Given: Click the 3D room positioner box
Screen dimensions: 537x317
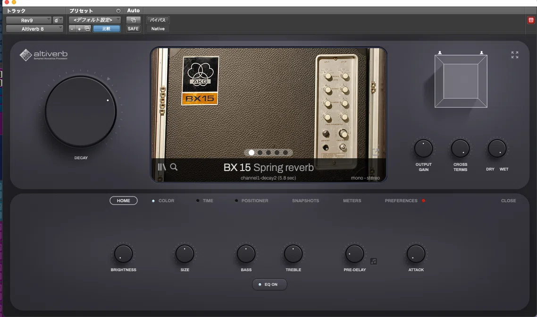Looking at the screenshot, I should click(x=461, y=81).
